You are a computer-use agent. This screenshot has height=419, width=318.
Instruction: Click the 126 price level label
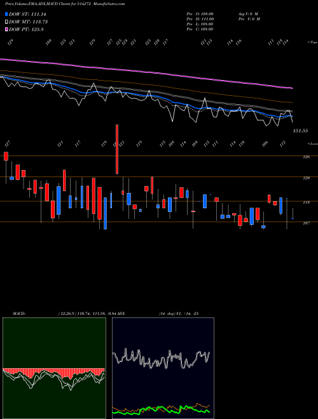307,157
